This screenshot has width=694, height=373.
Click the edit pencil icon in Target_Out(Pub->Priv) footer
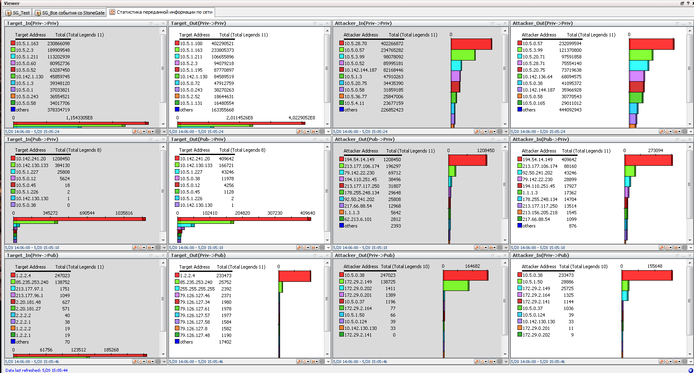pos(299,247)
